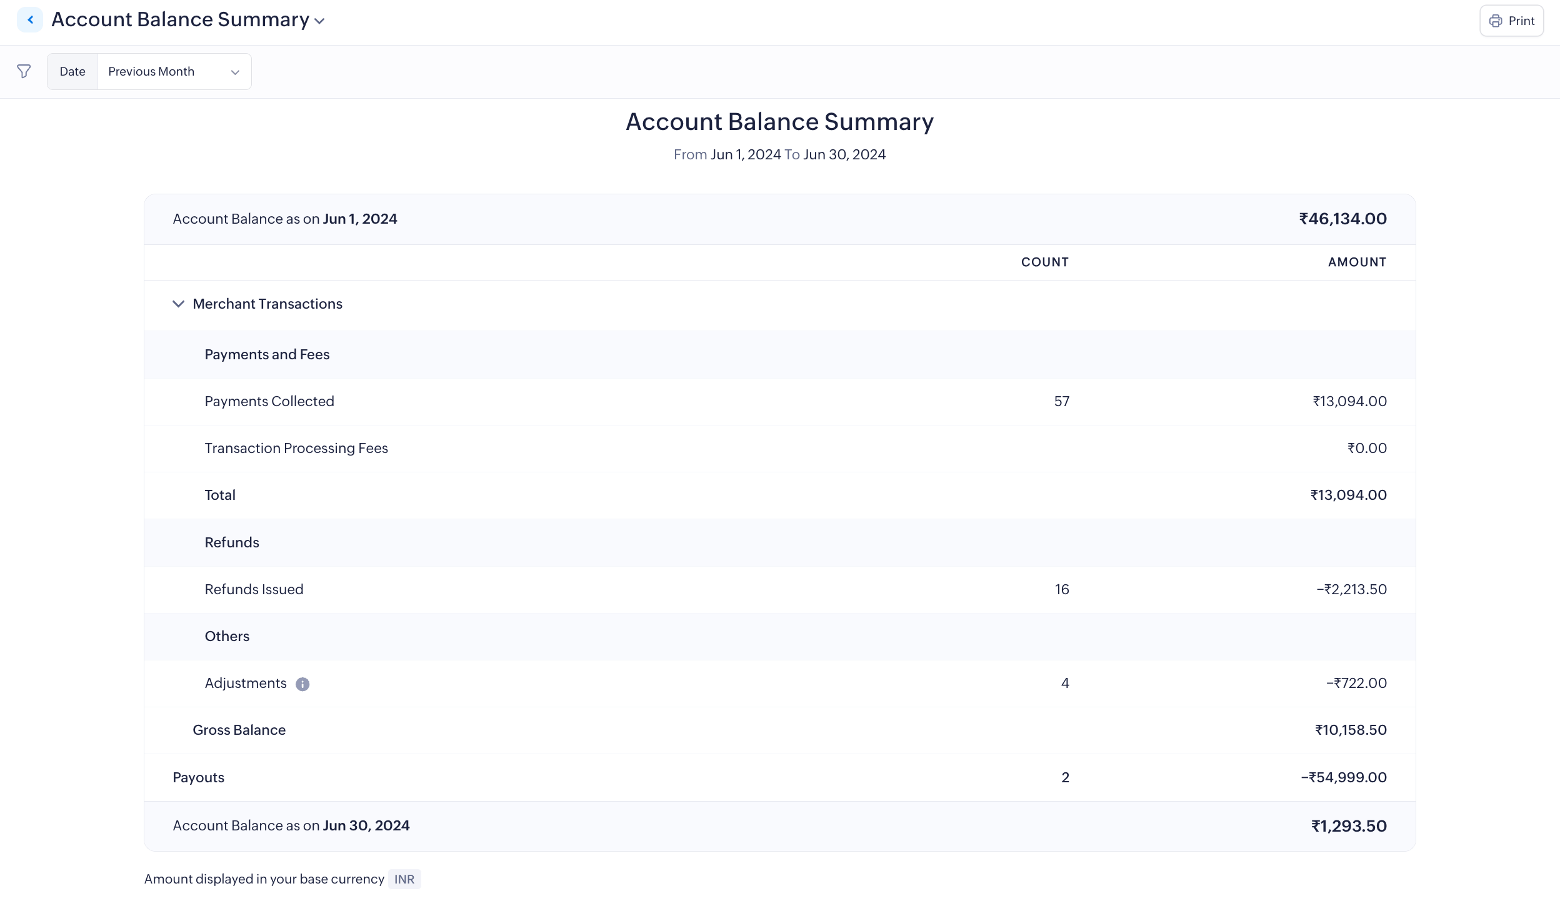Click the Date filter label
This screenshot has height=906, width=1560.
coord(72,72)
